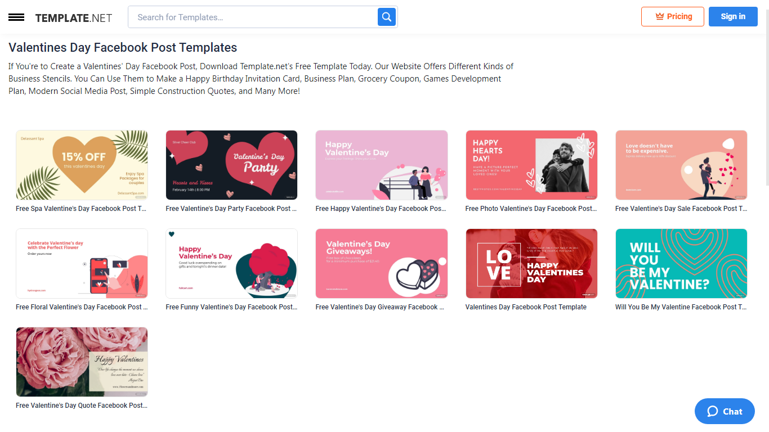Open Free Valentine's Day Sale Facebook Post link

681,209
